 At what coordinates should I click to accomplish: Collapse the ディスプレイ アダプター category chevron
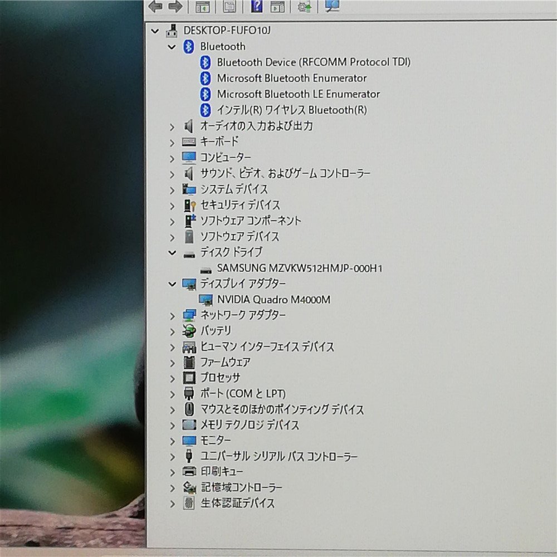tap(172, 284)
